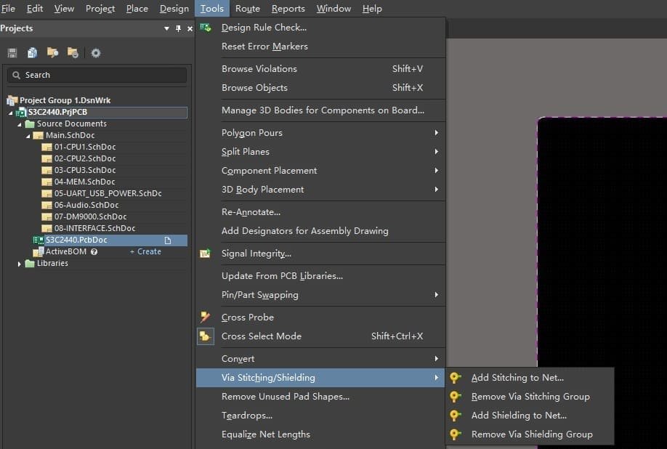This screenshot has width=667, height=449.
Task: Click the folder with gear icon in Projects toolbar
Action: pyautogui.click(x=73, y=53)
